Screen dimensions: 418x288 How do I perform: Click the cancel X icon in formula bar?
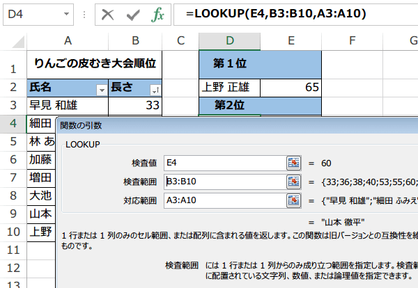108,15
